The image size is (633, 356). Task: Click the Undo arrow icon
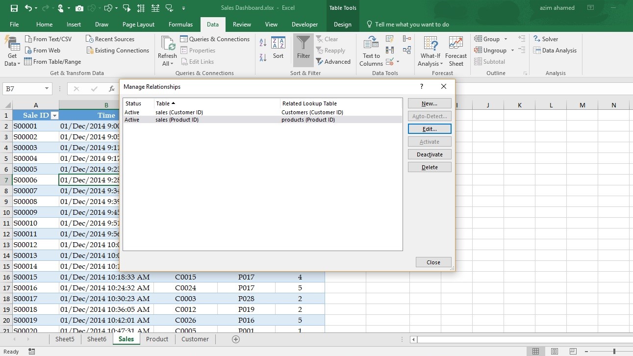click(28, 8)
